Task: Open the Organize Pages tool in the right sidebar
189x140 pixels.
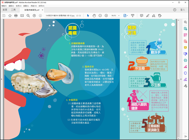Action: coord(185,35)
